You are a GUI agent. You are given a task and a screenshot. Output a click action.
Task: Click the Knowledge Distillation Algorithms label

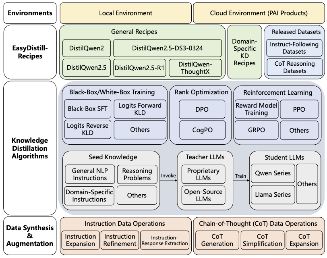(30, 148)
